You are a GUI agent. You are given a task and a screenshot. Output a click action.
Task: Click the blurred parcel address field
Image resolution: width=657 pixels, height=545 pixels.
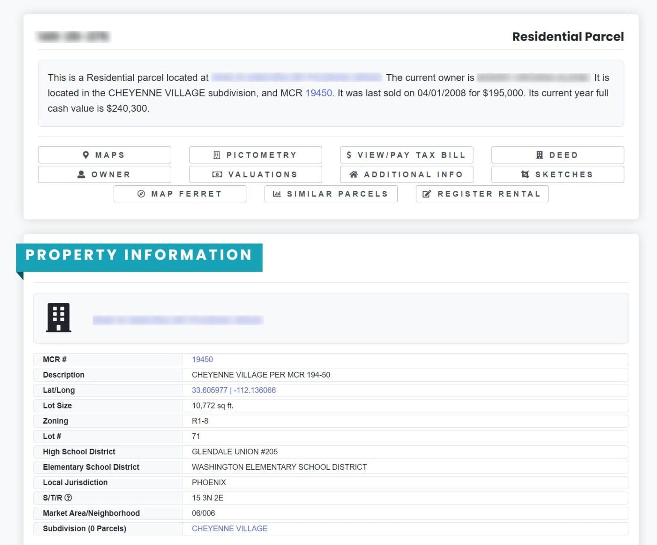[x=178, y=320]
